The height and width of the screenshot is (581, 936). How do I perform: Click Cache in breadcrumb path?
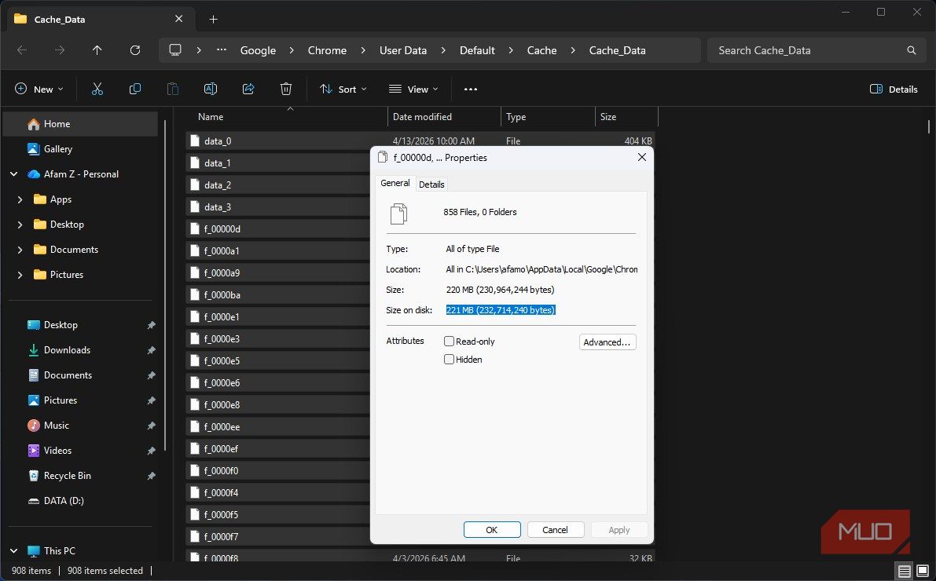[x=541, y=50]
